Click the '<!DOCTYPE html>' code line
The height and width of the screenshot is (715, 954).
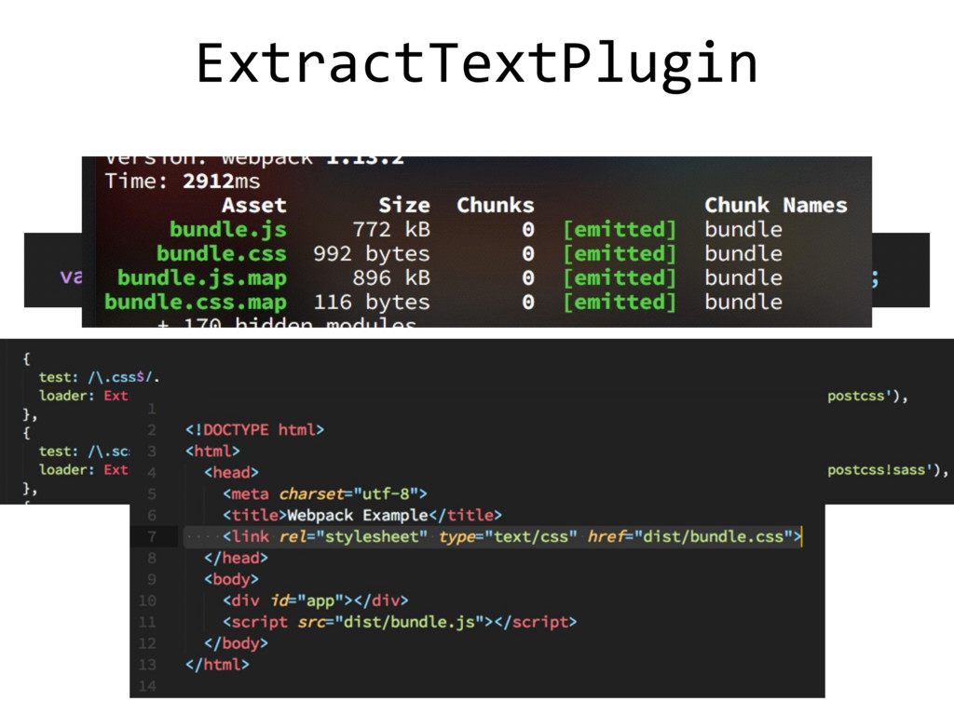coord(255,430)
